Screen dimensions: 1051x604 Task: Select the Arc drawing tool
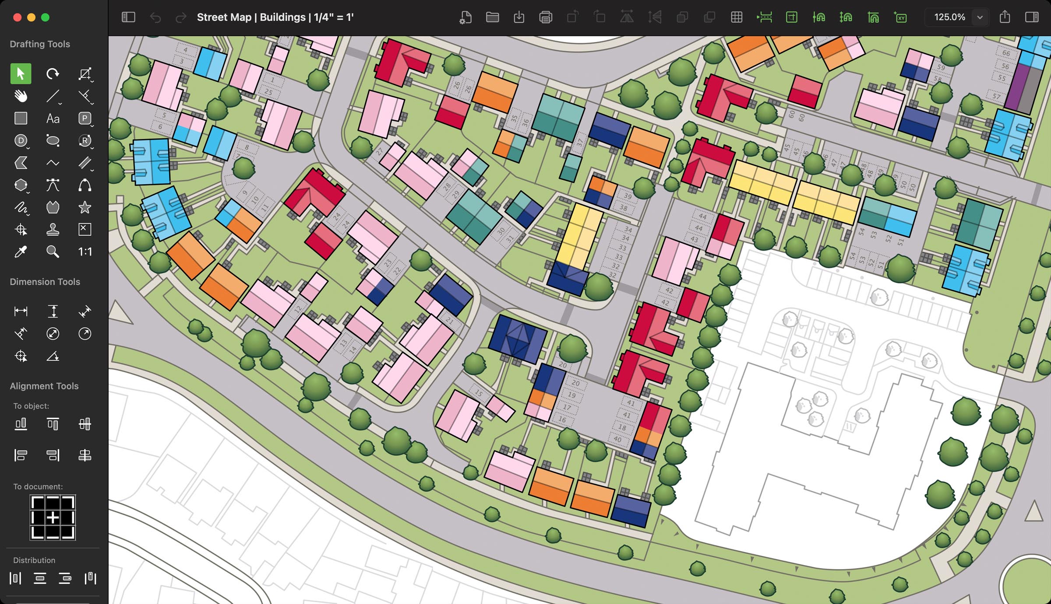pyautogui.click(x=85, y=185)
